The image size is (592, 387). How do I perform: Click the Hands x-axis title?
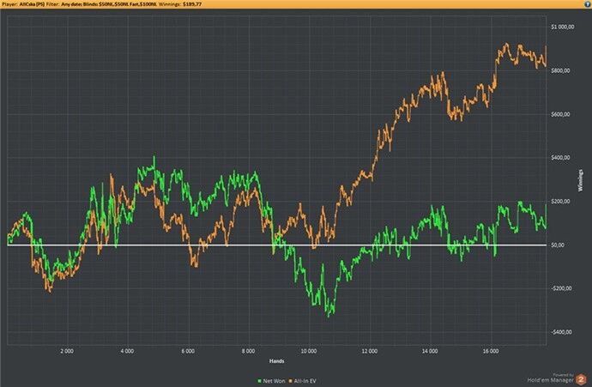click(x=277, y=360)
